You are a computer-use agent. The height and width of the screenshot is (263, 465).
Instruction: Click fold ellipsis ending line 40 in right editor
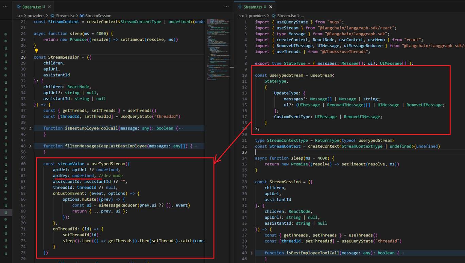point(402,253)
